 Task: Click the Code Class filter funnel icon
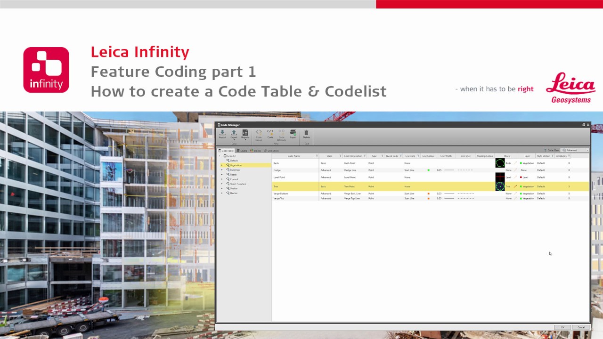tap(546, 150)
